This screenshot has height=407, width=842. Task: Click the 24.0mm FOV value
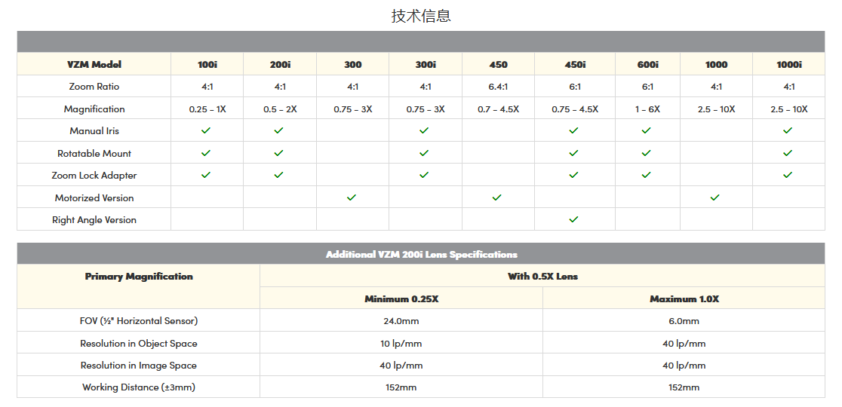coord(401,321)
